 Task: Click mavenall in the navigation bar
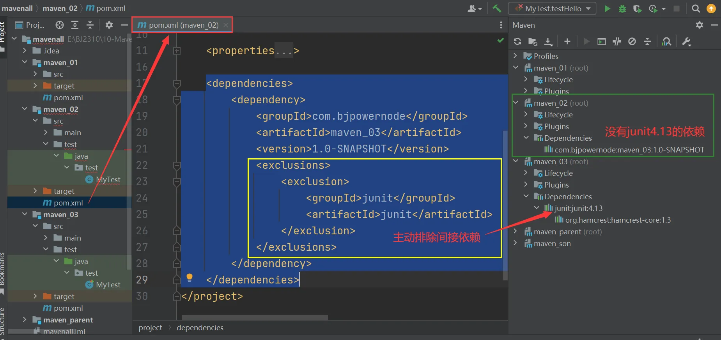pos(17,8)
